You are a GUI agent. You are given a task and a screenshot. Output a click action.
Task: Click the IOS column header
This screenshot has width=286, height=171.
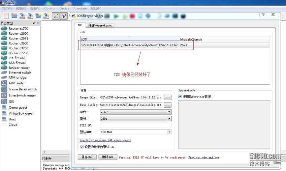click(x=129, y=39)
